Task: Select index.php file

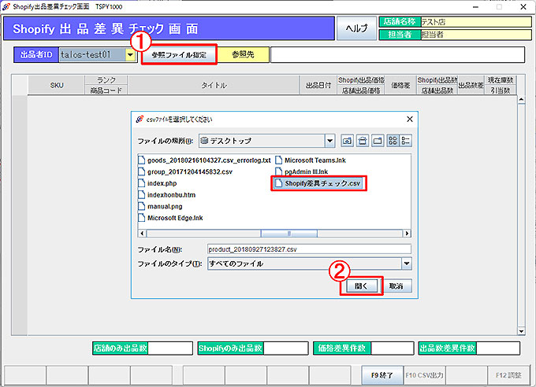Action: click(157, 183)
